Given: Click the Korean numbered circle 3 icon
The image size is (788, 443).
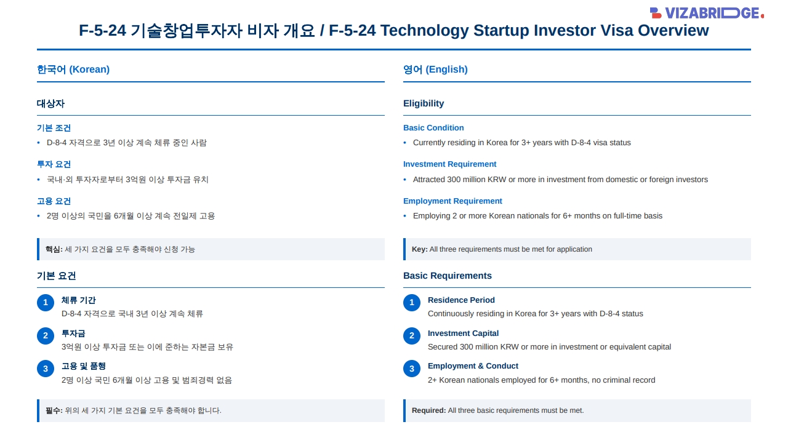Looking at the screenshot, I should [45, 369].
